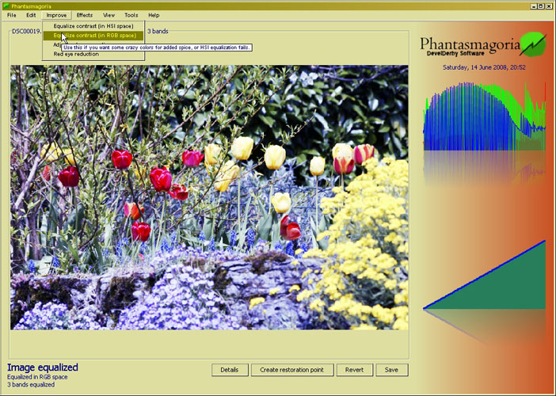
Task: Expand the View menu
Action: [109, 15]
